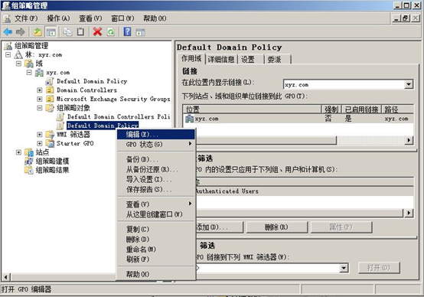Viewport: 424px width, 297px height.
Task: Open the 操作(A) menu
Action: tap(58, 18)
